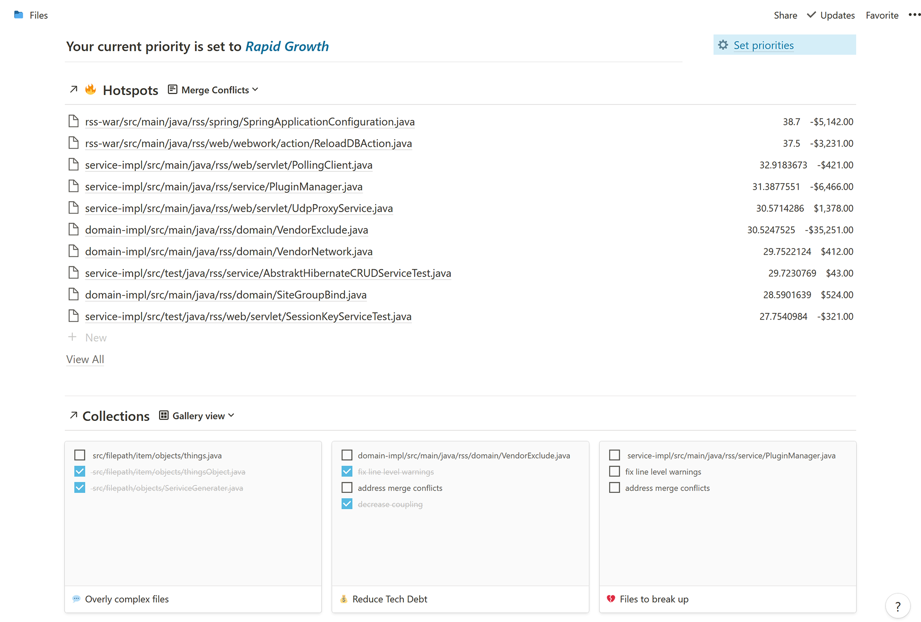
Task: Click the Rapid Growth priority link
Action: point(287,47)
